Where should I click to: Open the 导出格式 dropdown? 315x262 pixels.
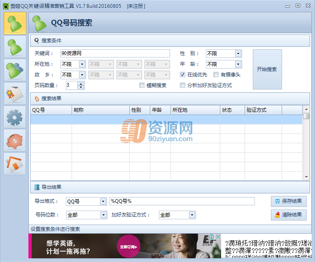tap(86, 201)
